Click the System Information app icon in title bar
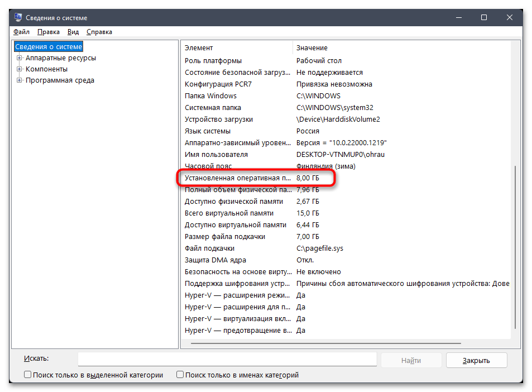 (18, 18)
